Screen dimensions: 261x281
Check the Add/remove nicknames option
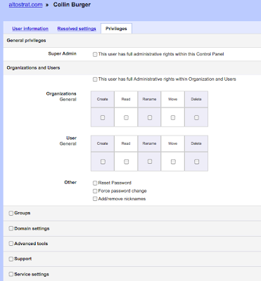95,199
